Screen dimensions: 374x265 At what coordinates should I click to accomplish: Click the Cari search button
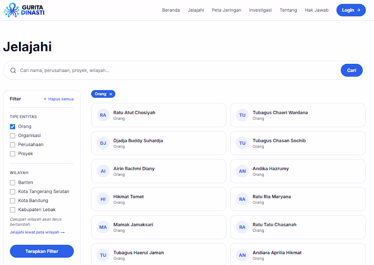click(x=352, y=70)
